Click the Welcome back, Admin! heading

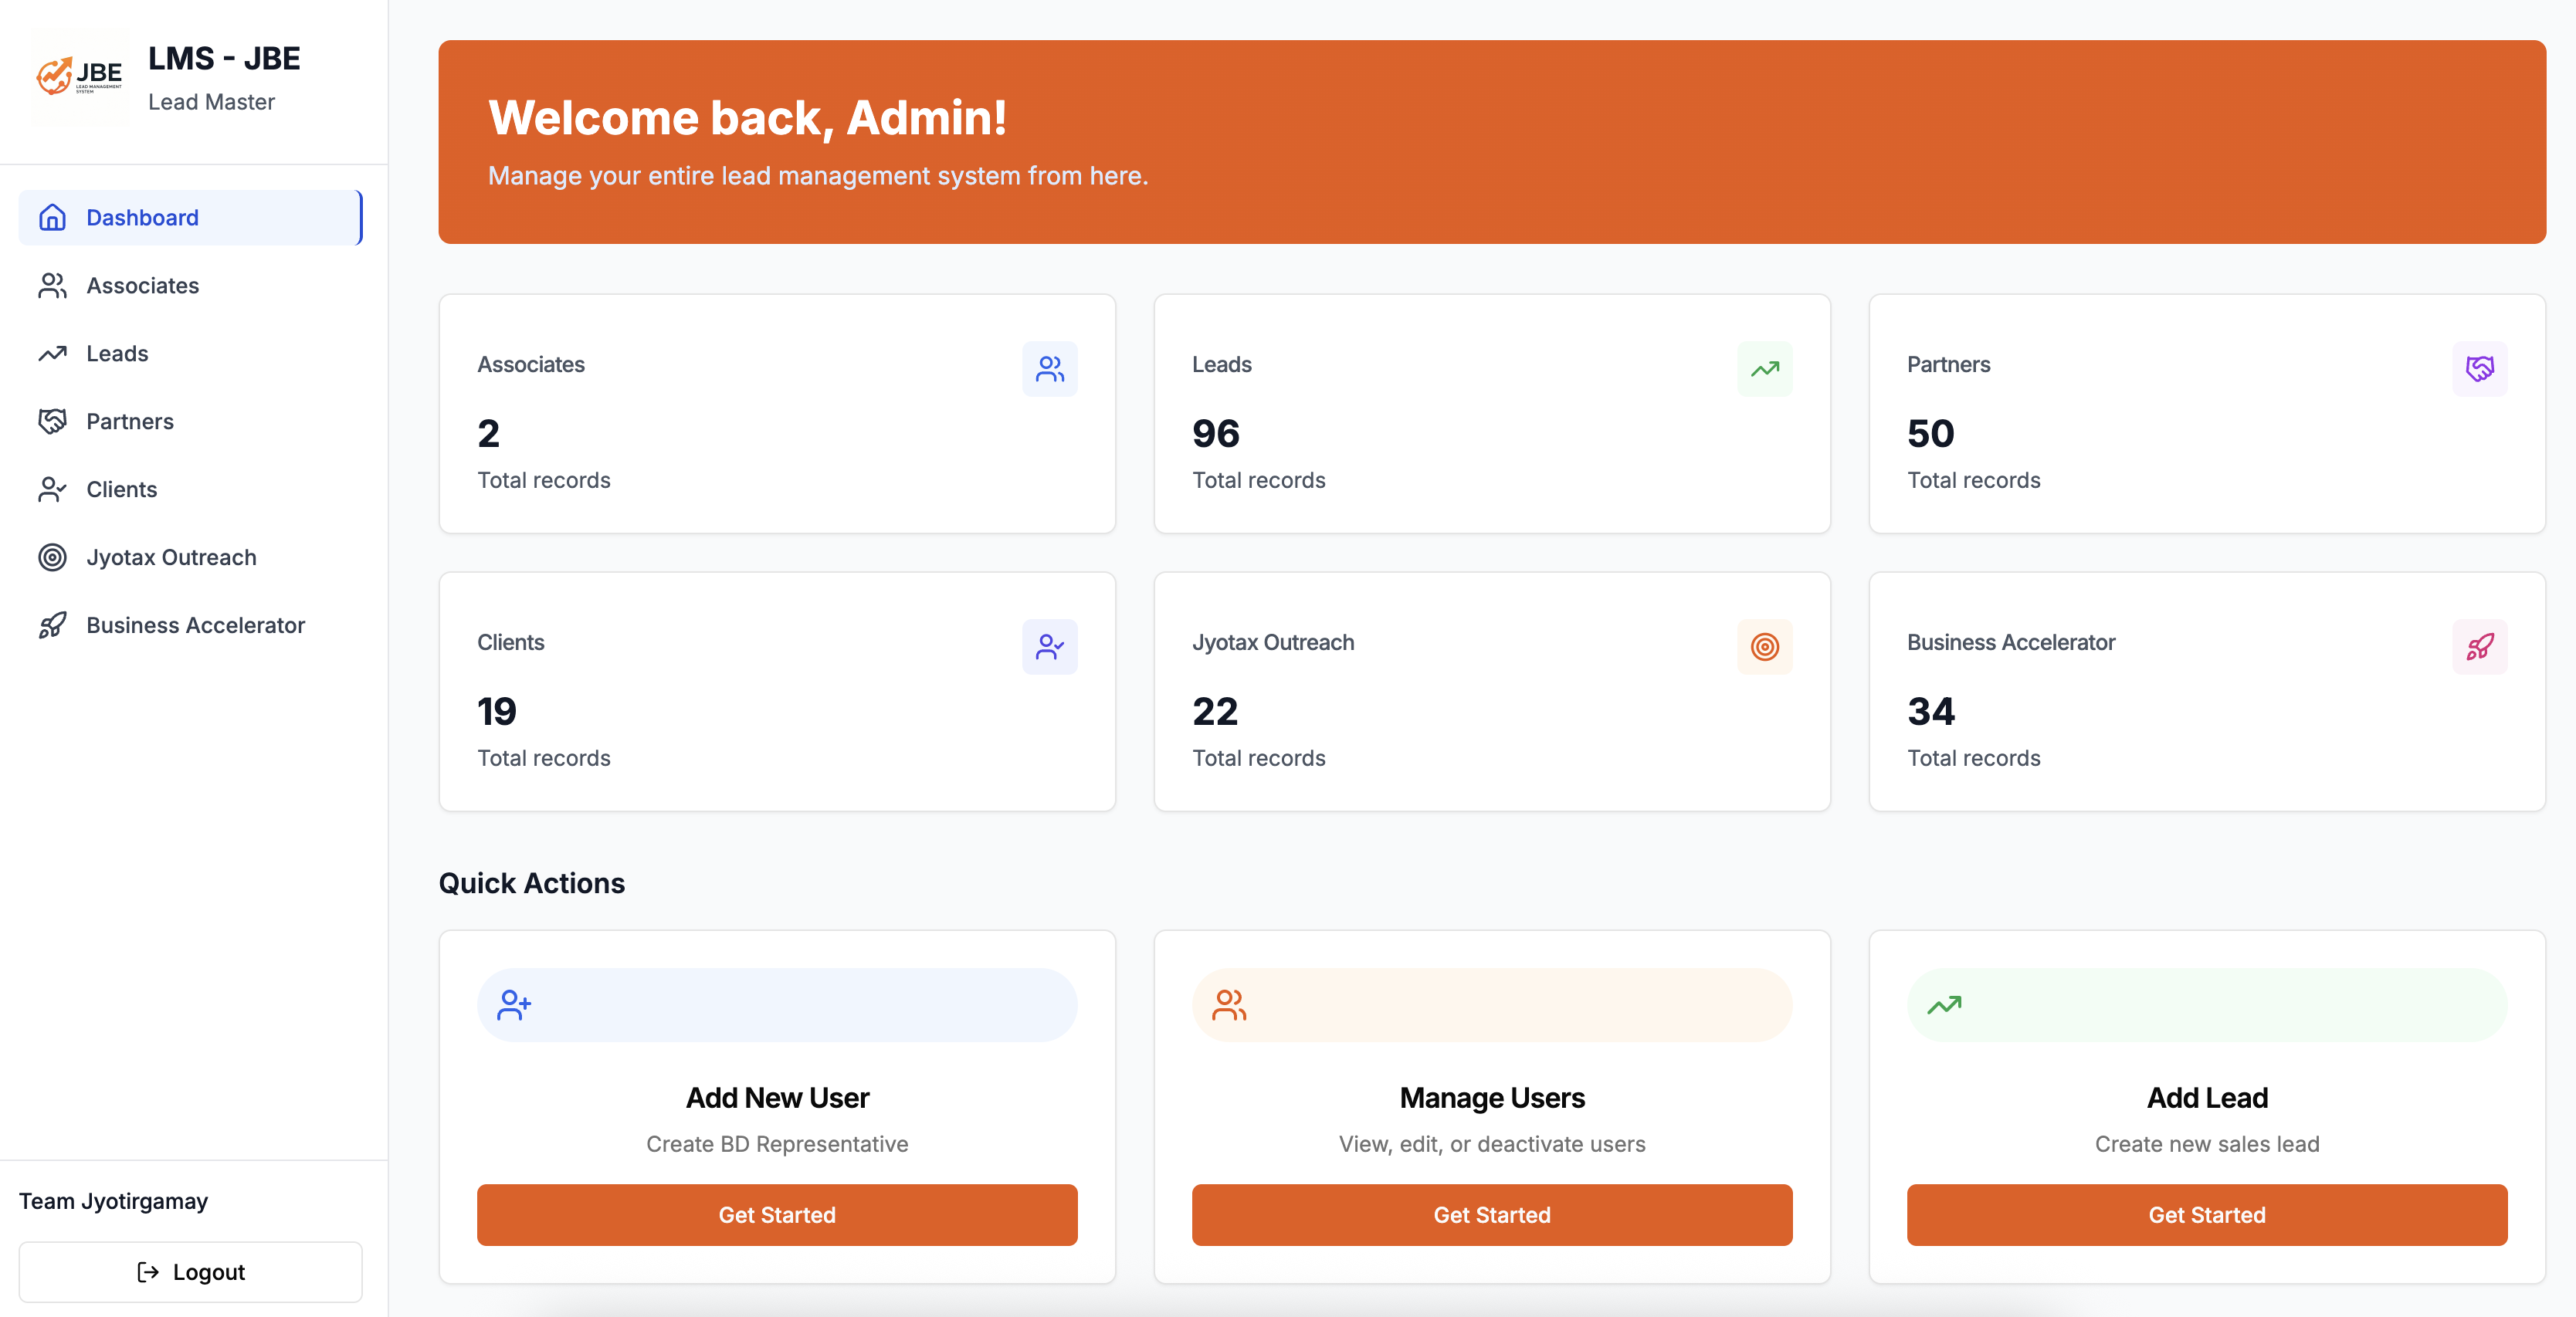tap(747, 117)
